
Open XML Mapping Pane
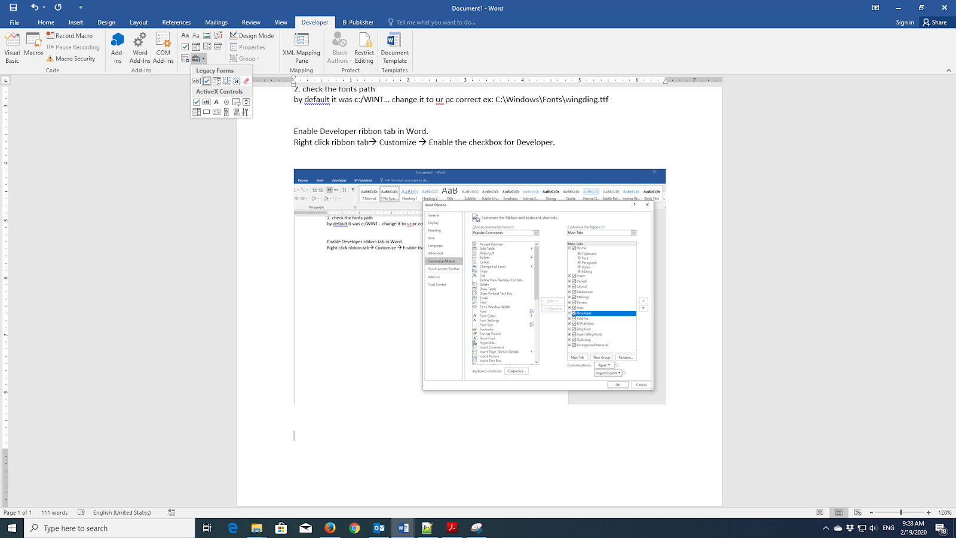302,48
